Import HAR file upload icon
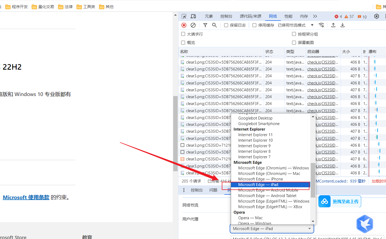The image size is (386, 239). tap(333, 25)
